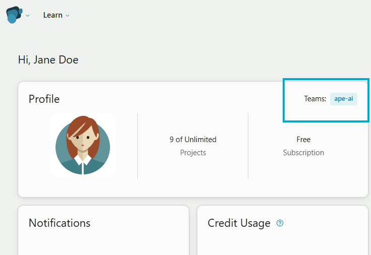Expand the Learn dropdown chevron

68,16
